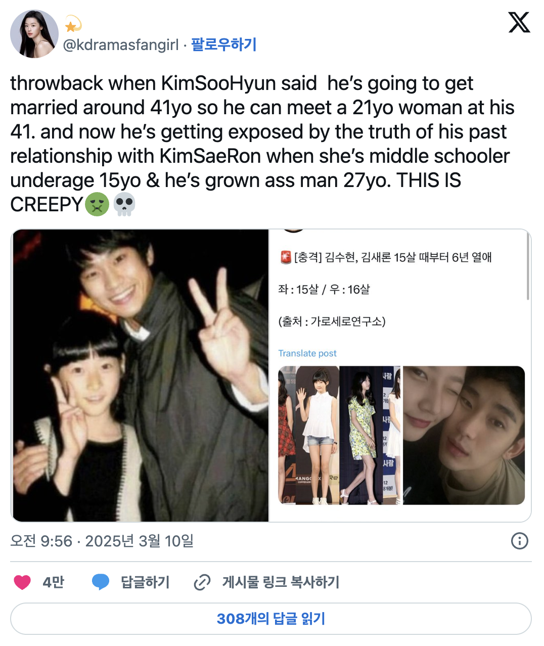Click the 4만 like count
Image resolution: width=544 pixels, height=646 pixels.
(54, 582)
